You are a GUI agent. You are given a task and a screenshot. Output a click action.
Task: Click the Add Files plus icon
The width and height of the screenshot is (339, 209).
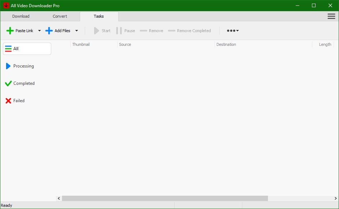(x=49, y=31)
